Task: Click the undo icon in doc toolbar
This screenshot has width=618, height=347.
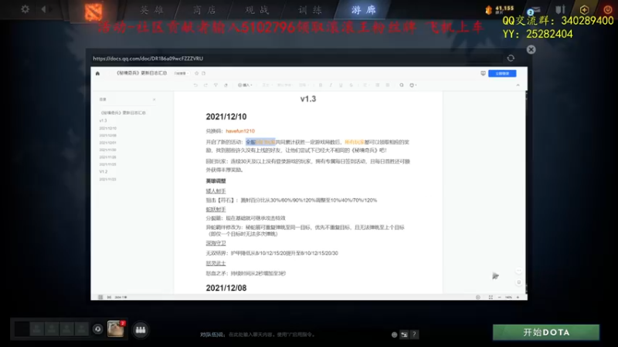Action: point(195,85)
